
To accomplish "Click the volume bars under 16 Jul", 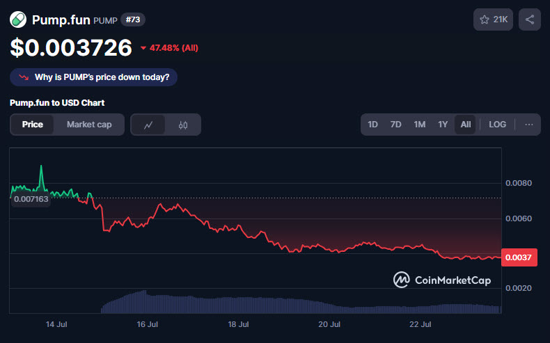I will click(x=148, y=303).
